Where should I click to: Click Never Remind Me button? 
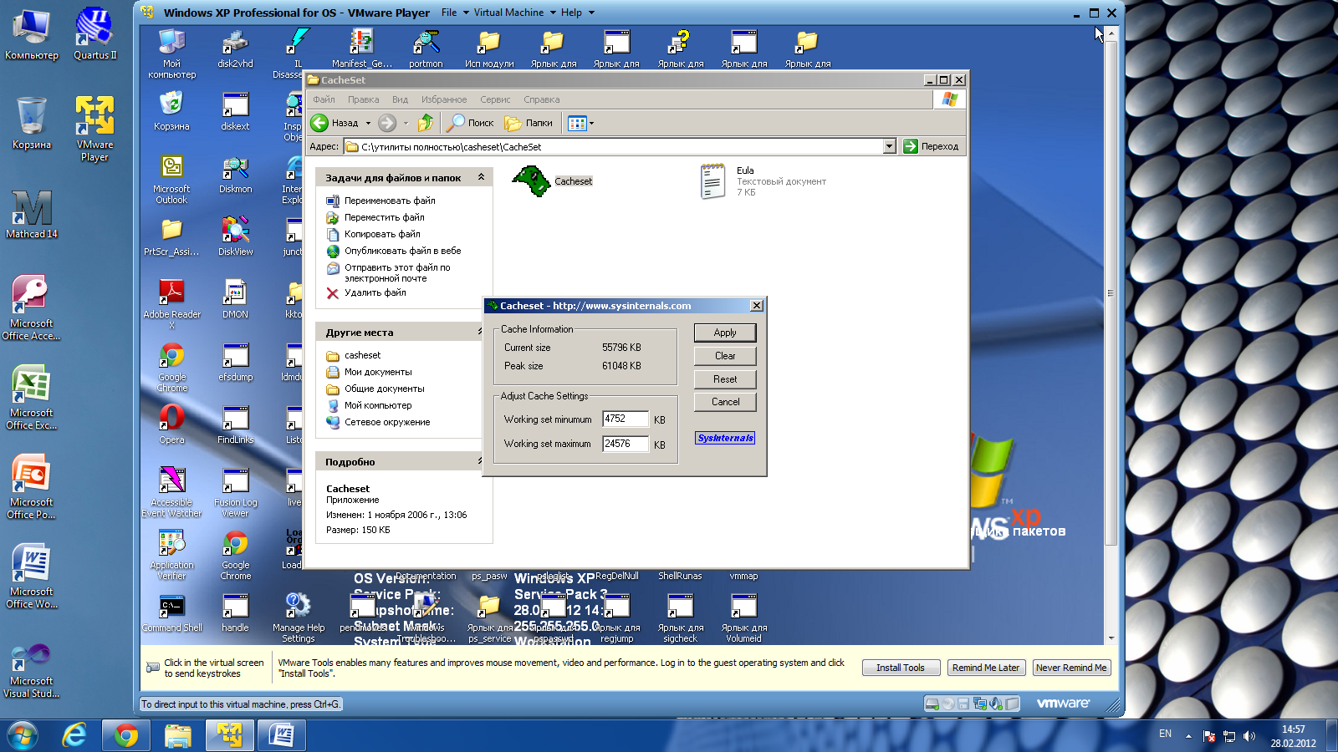click(1071, 668)
